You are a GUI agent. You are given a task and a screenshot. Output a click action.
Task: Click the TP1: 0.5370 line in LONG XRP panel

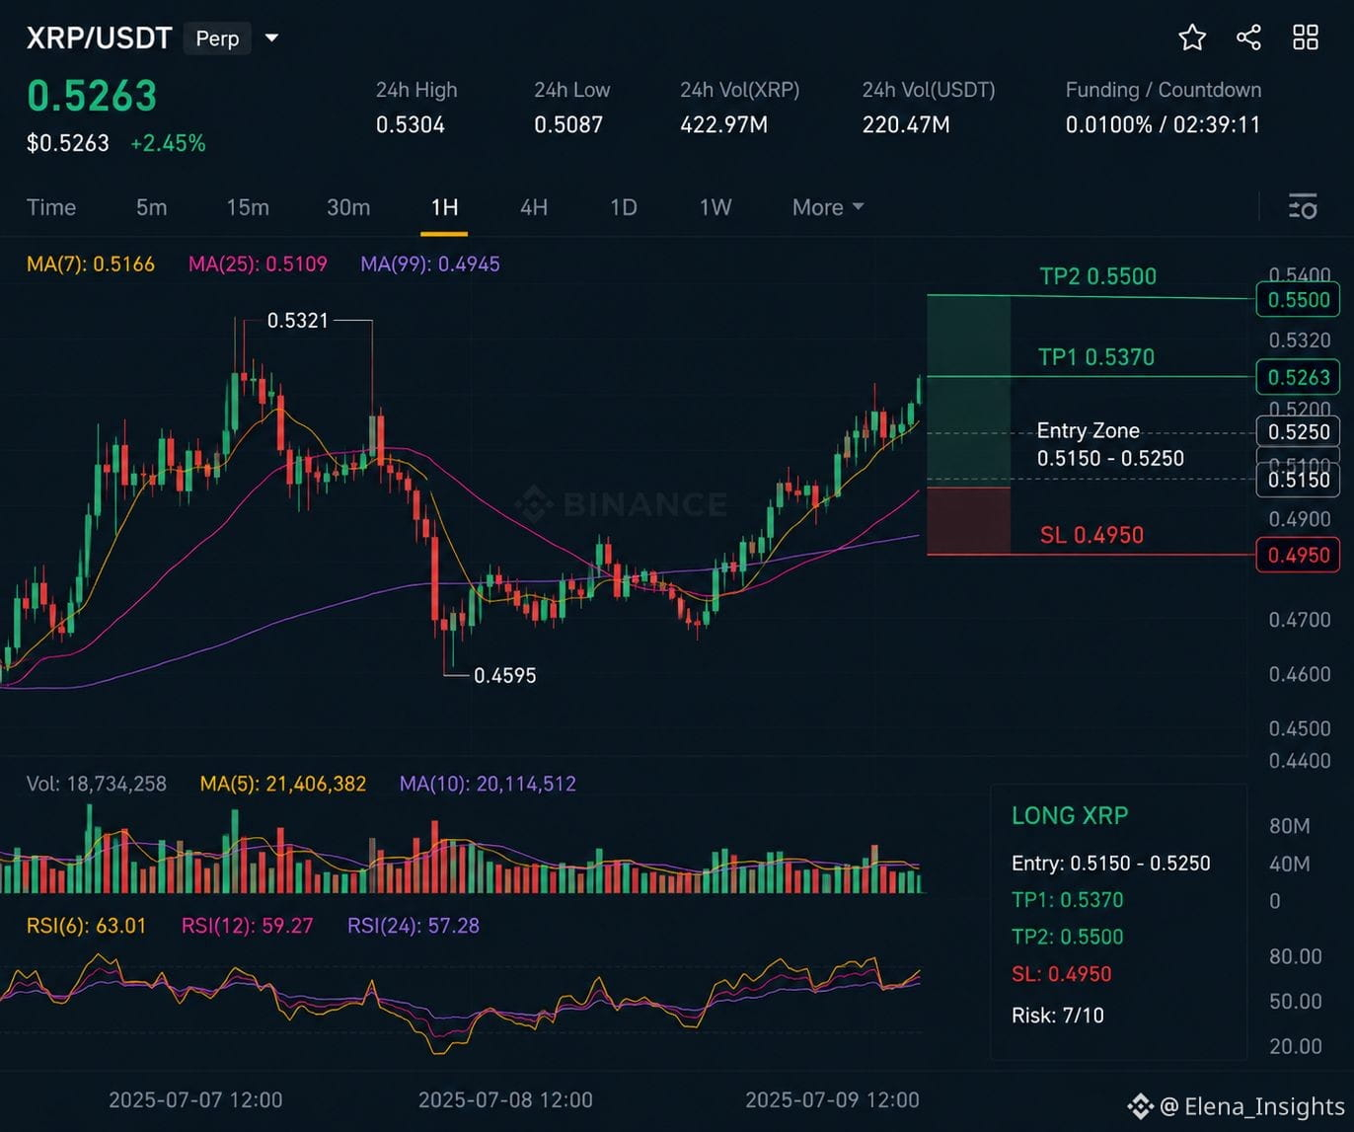point(1068,900)
